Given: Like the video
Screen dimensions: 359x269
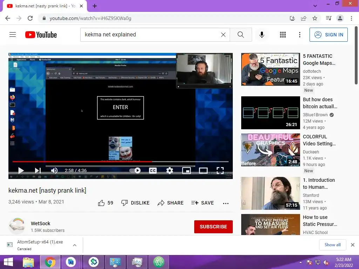Looking at the screenshot, I should (106, 203).
